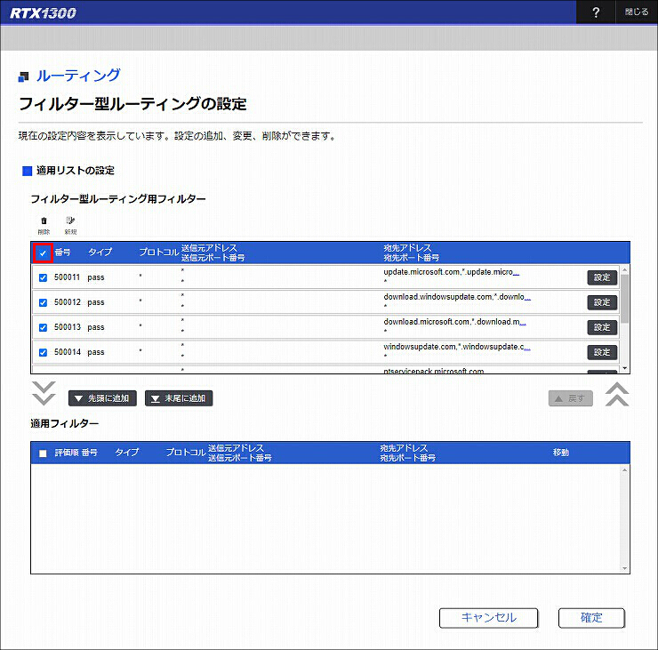
Task: Click 閉じる in the top bar
Action: (636, 12)
